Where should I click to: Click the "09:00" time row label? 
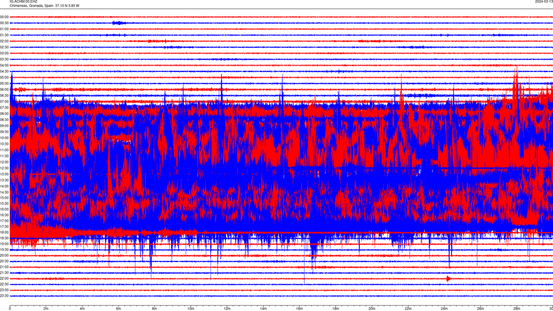click(4, 126)
